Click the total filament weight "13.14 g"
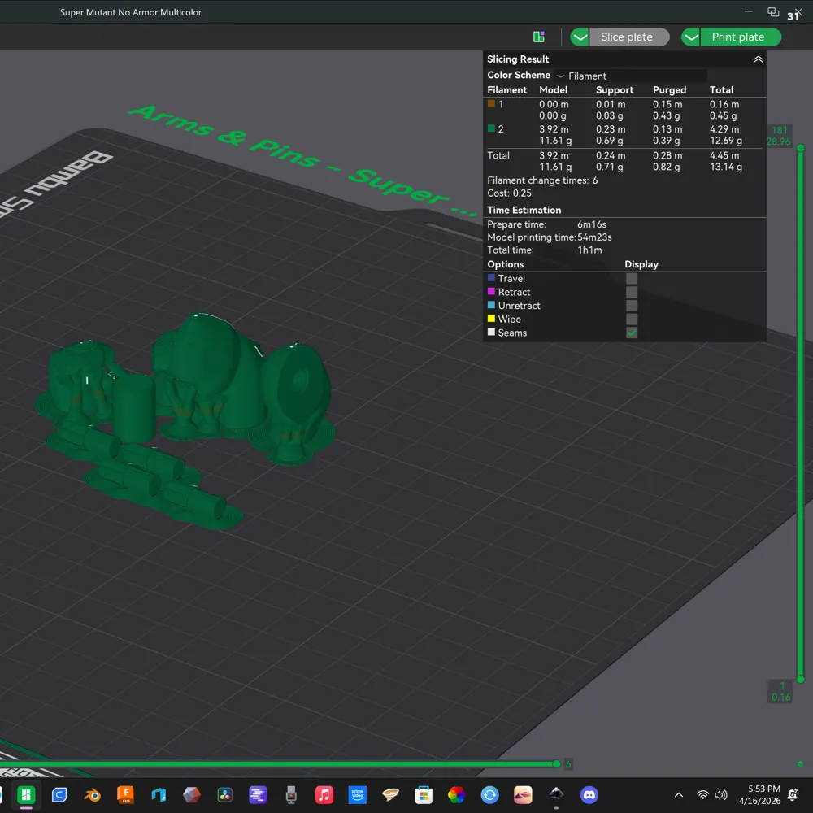The image size is (813, 813). pyautogui.click(x=726, y=167)
